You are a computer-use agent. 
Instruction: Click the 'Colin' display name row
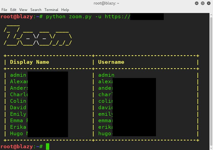18,101
